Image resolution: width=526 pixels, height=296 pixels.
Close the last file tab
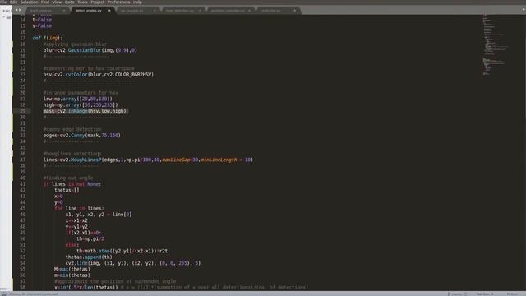tap(294, 11)
